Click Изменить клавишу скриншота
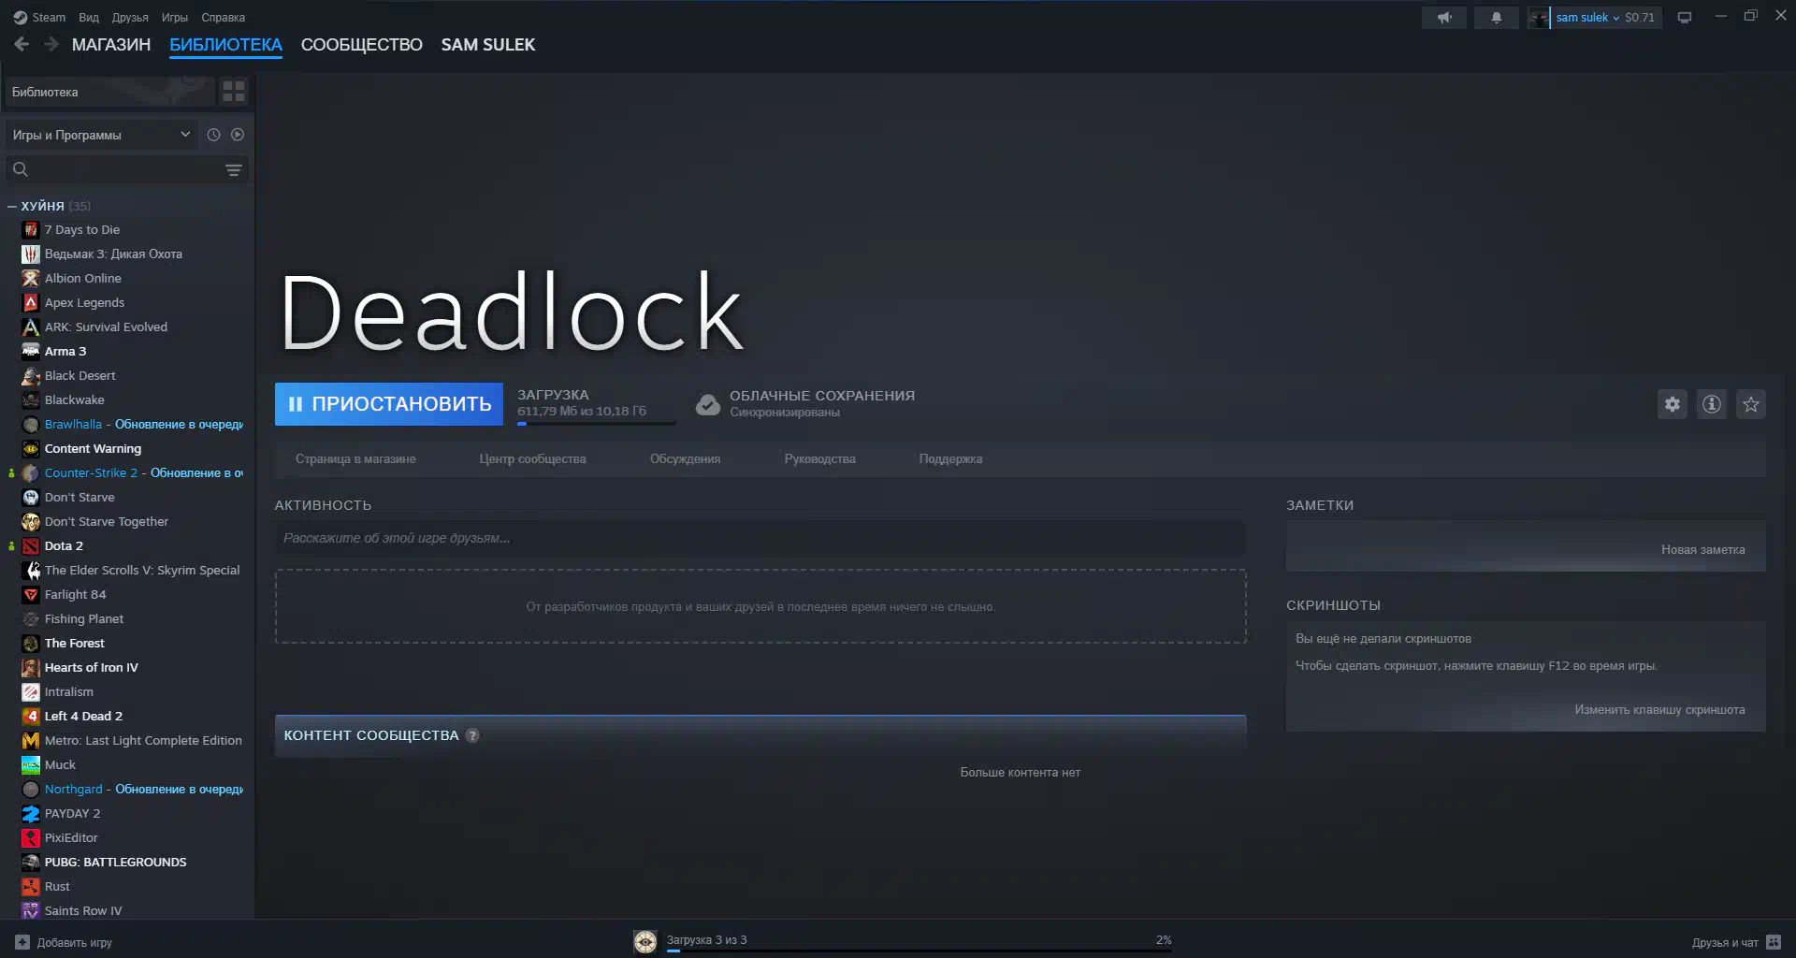 coord(1659,709)
